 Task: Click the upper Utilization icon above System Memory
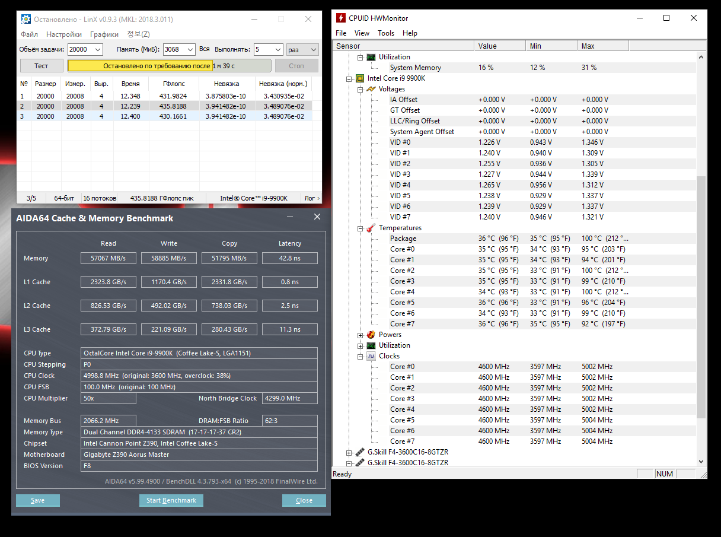coord(371,57)
